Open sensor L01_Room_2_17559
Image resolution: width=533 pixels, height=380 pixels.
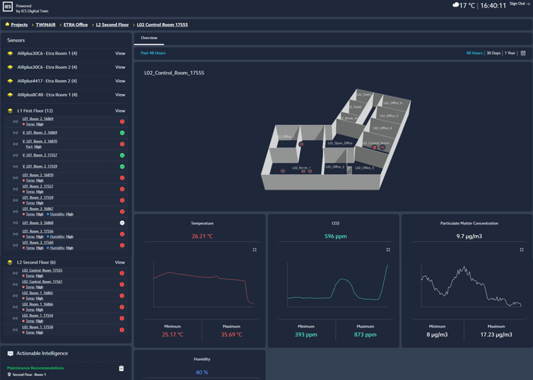[38, 197]
